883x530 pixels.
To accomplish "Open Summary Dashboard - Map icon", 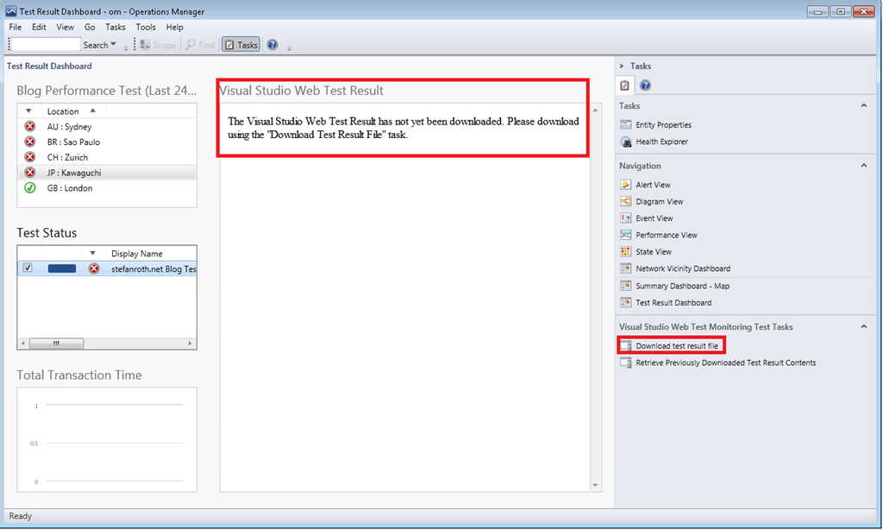I will pos(626,286).
